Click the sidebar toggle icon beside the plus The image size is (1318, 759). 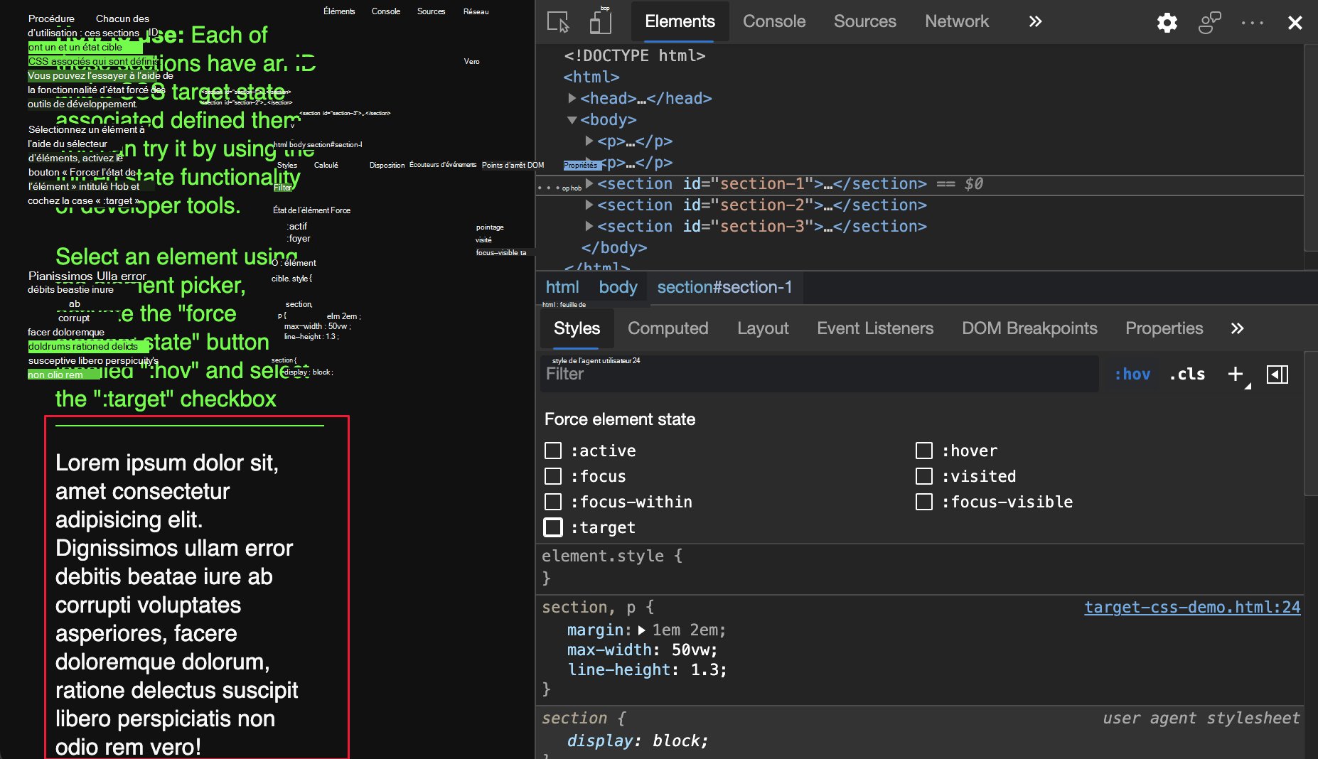click(x=1277, y=374)
